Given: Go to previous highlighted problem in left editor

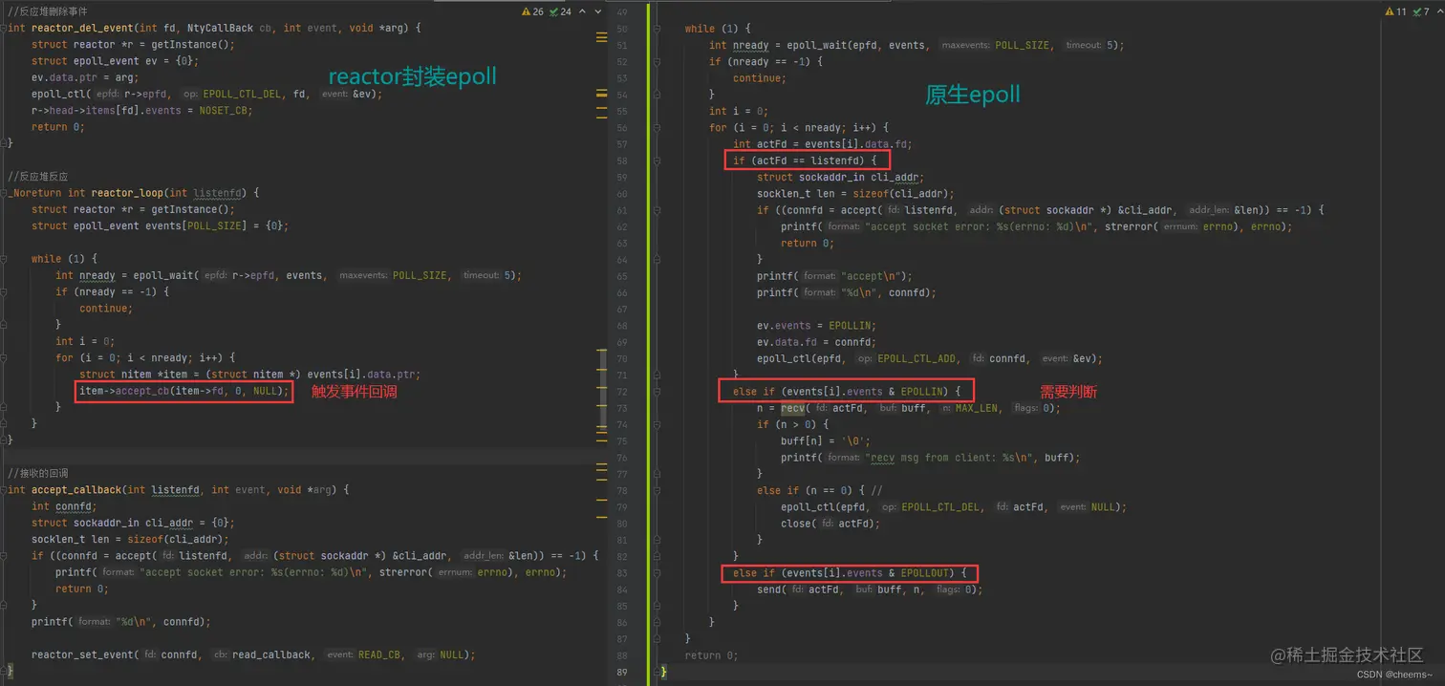Looking at the screenshot, I should (x=582, y=11).
